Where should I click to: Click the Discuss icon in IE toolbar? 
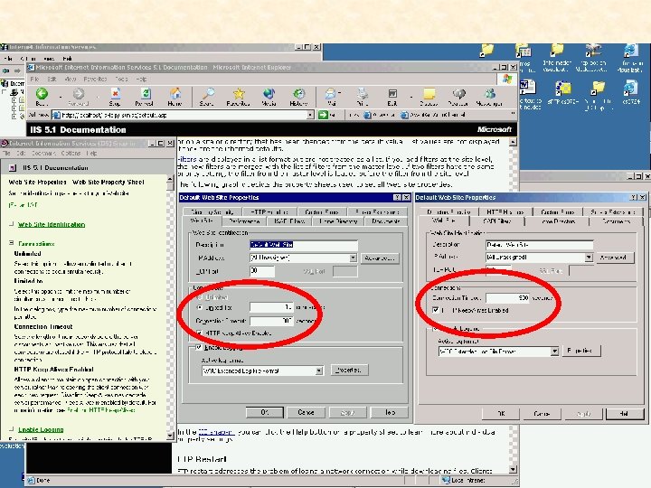click(429, 97)
